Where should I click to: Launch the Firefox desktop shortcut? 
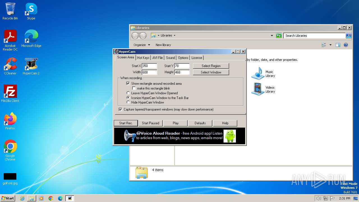[10, 121]
